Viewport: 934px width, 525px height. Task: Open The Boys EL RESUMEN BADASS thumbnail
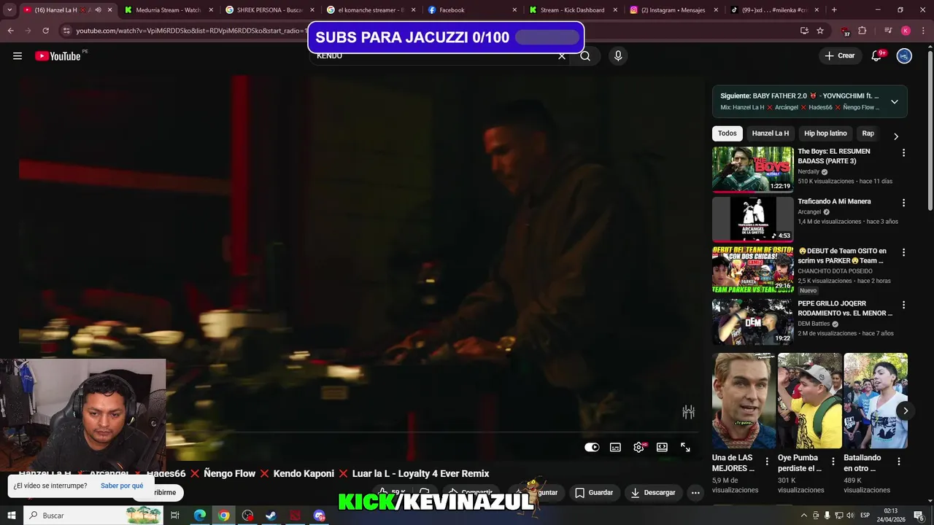pos(753,169)
